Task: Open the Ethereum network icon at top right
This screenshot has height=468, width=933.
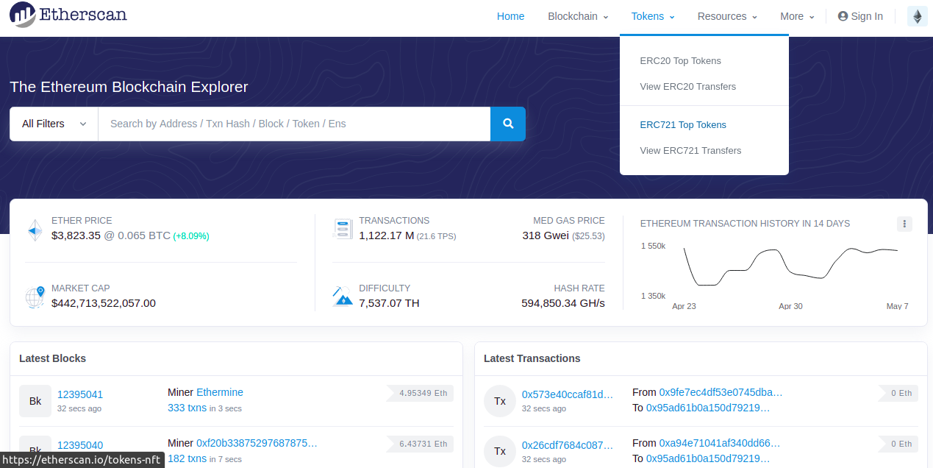Action: (x=918, y=16)
